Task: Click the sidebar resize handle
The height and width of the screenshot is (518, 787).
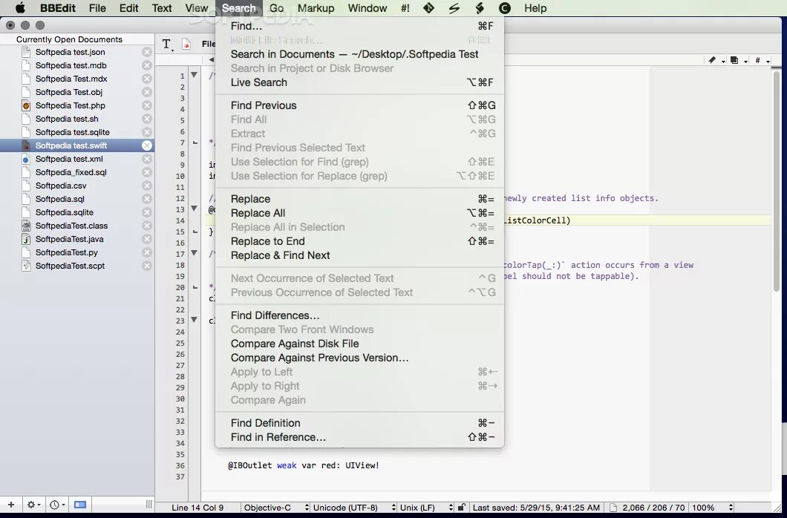Action: pyautogui.click(x=148, y=505)
